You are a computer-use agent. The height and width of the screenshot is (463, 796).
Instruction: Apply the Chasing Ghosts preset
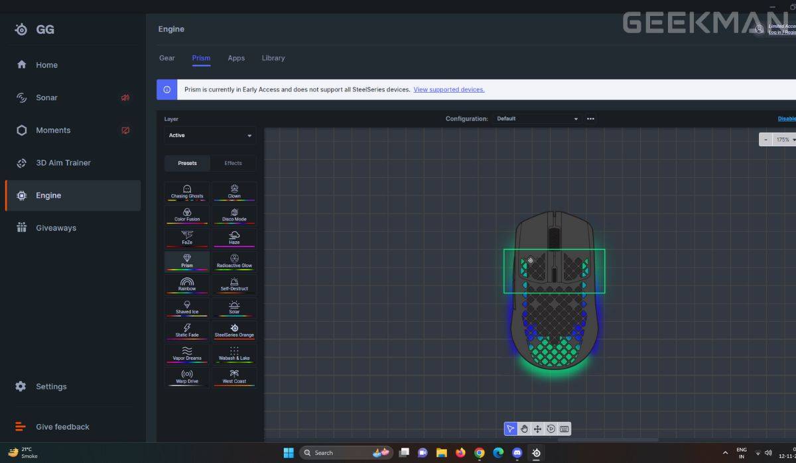coord(187,192)
